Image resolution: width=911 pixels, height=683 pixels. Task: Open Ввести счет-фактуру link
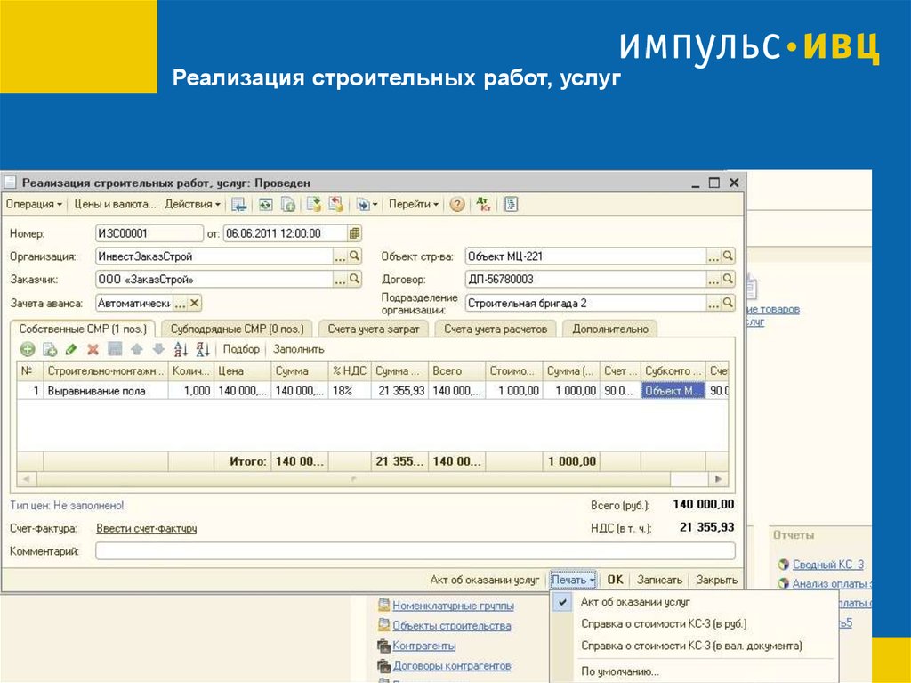tap(147, 529)
